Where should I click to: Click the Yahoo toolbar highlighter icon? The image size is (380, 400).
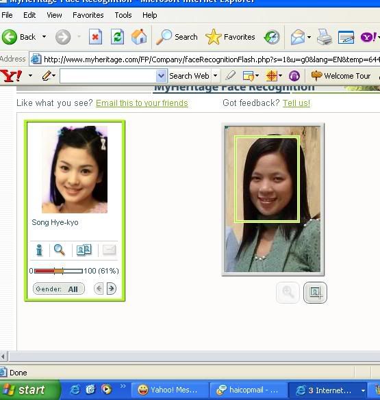click(230, 76)
